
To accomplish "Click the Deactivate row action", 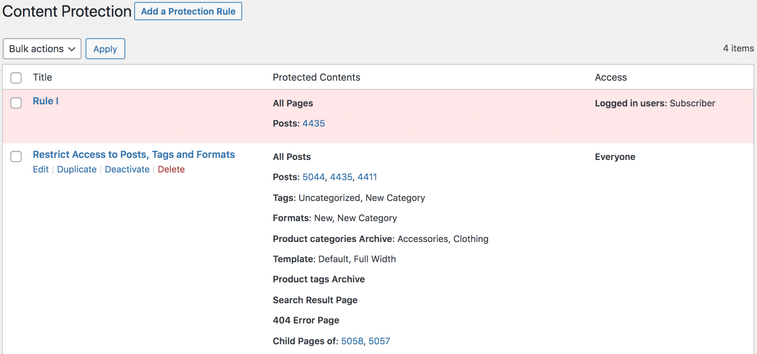I will [x=127, y=169].
